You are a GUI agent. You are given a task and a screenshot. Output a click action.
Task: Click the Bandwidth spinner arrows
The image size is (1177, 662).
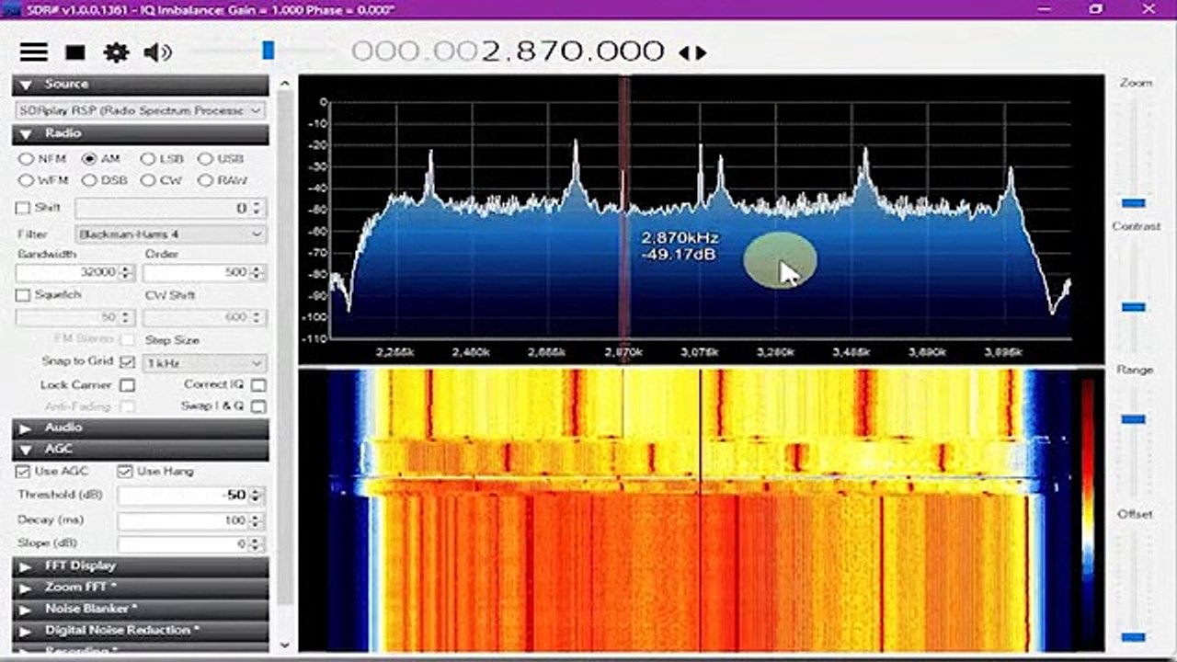pyautogui.click(x=128, y=272)
